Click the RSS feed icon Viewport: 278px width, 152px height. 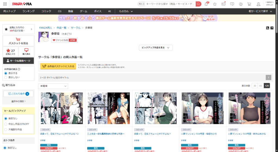point(268,28)
